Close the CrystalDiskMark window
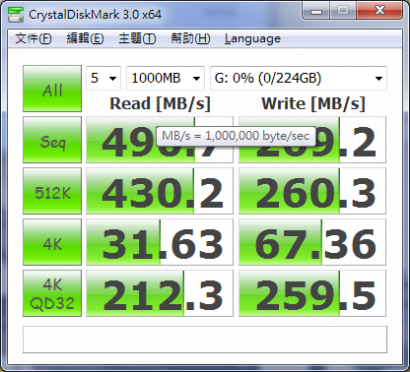Viewport: 410px width, 372px height. pyautogui.click(x=379, y=11)
